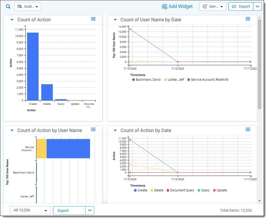
Task: Toggle Bachmann, David legend series
Action: [x=146, y=80]
